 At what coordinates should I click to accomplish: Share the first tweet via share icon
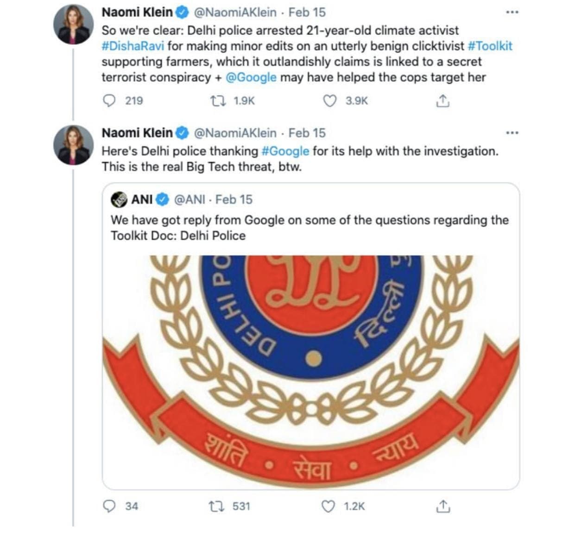pos(442,101)
